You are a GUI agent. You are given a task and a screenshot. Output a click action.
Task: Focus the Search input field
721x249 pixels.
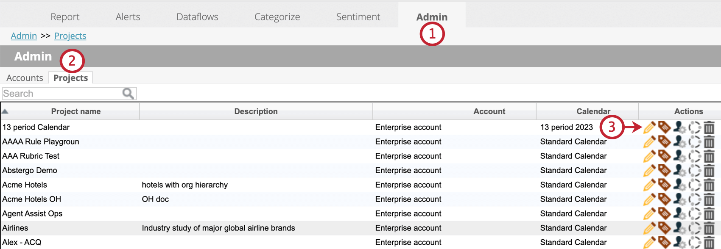(x=61, y=94)
